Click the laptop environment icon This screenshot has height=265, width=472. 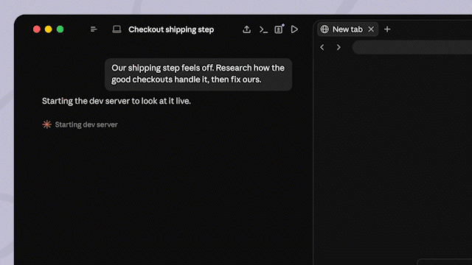point(117,29)
